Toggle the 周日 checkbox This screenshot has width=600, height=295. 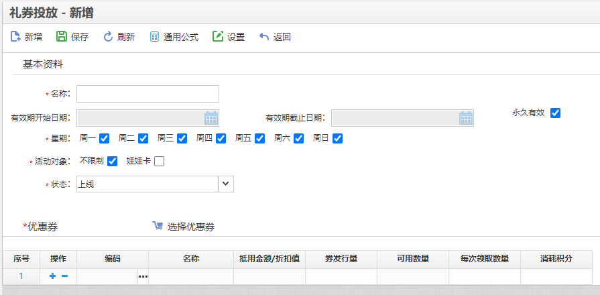coord(337,139)
